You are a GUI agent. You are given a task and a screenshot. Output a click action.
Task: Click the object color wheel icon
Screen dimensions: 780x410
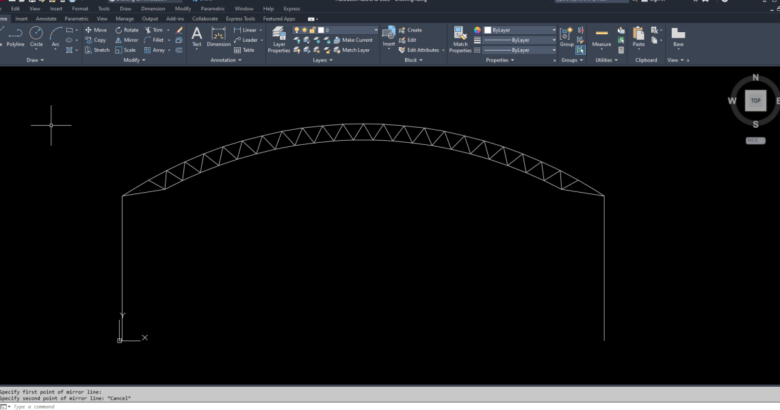click(x=477, y=30)
